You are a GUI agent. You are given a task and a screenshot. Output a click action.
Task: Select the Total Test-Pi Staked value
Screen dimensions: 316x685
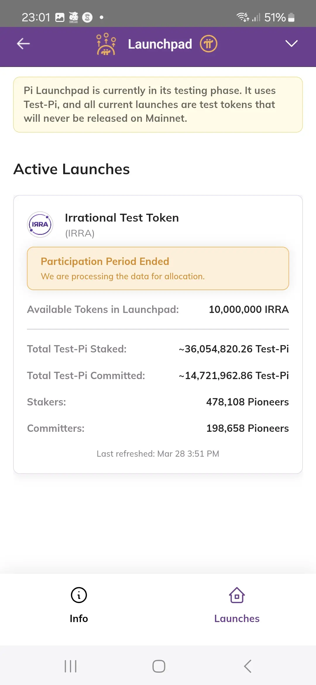pos(233,349)
